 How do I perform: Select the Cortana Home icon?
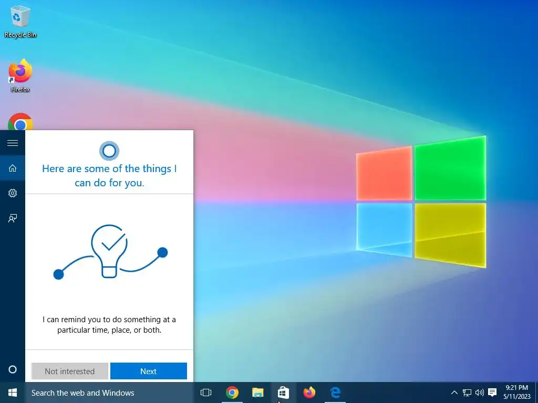click(x=13, y=168)
